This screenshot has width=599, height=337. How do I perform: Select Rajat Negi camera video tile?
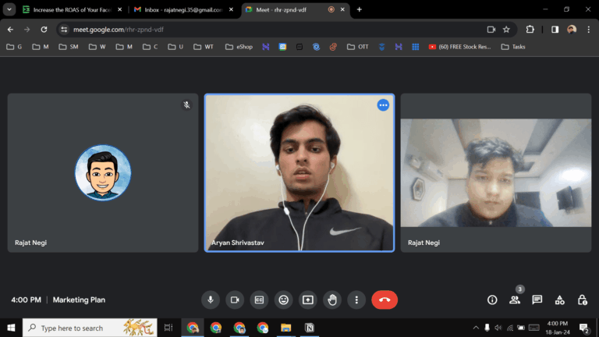[496, 172]
